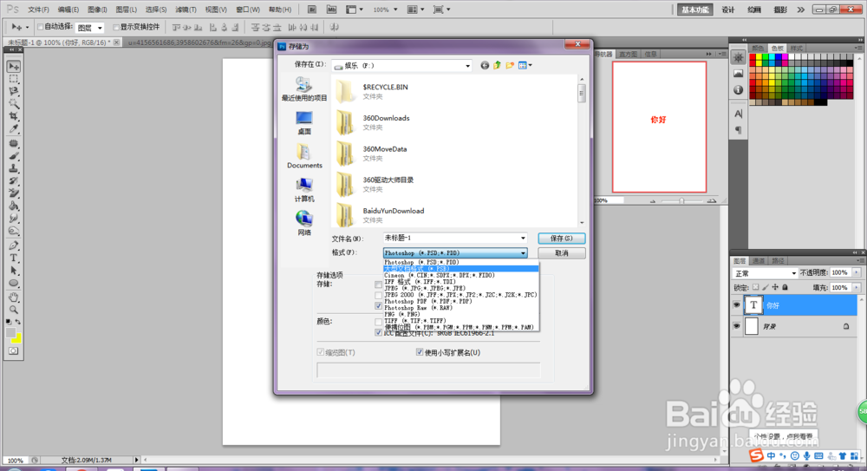Open the 滤镜(T) menu
The width and height of the screenshot is (867, 471).
click(186, 10)
